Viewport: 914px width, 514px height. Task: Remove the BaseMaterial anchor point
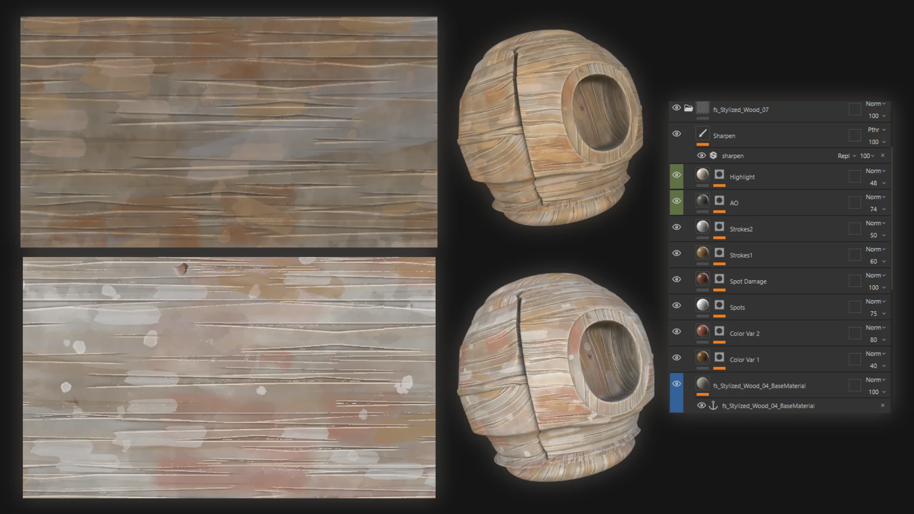click(883, 405)
